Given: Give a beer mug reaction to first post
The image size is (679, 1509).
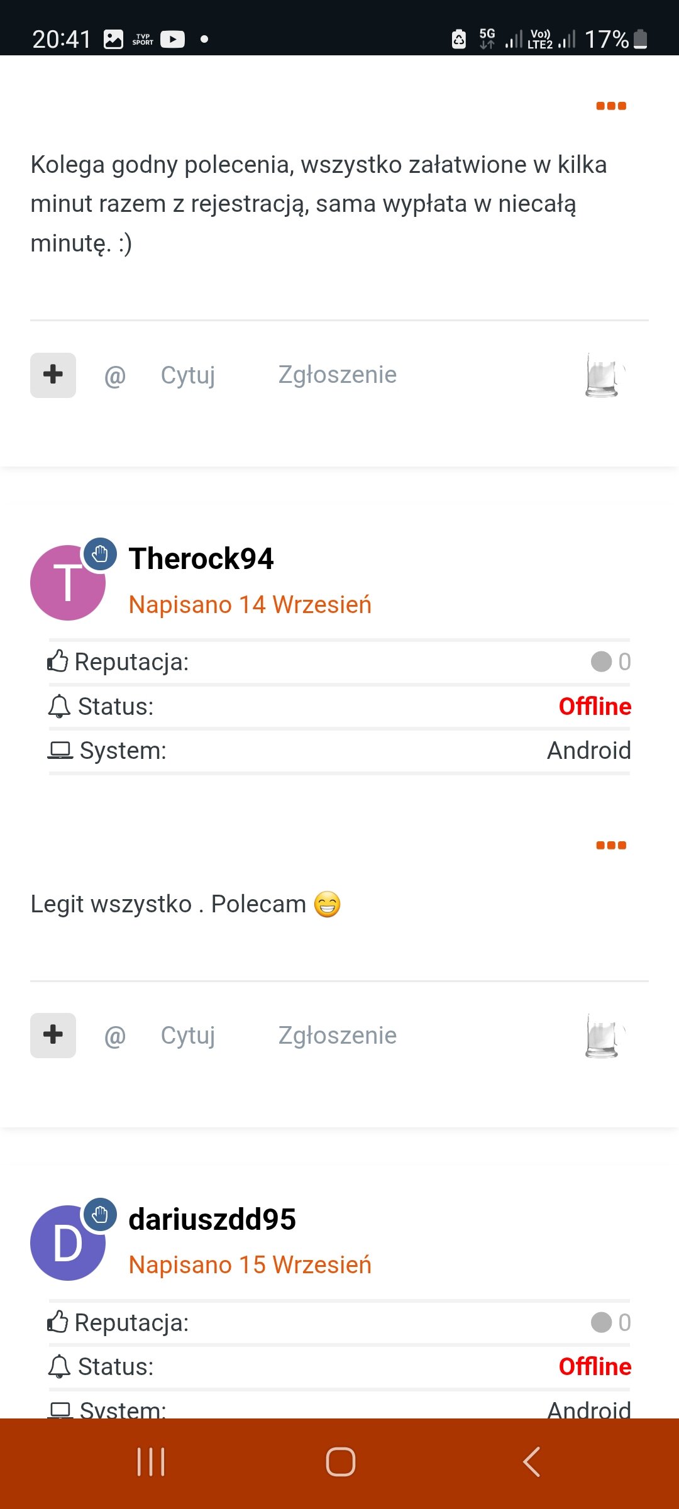Looking at the screenshot, I should [x=603, y=375].
